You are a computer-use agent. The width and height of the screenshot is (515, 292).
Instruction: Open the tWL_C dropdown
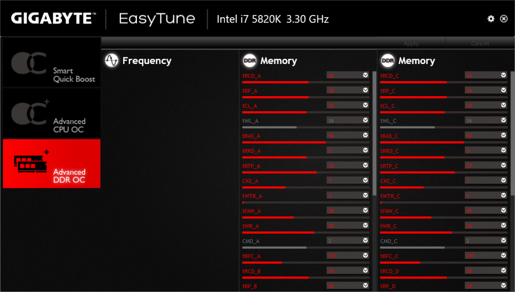503,120
